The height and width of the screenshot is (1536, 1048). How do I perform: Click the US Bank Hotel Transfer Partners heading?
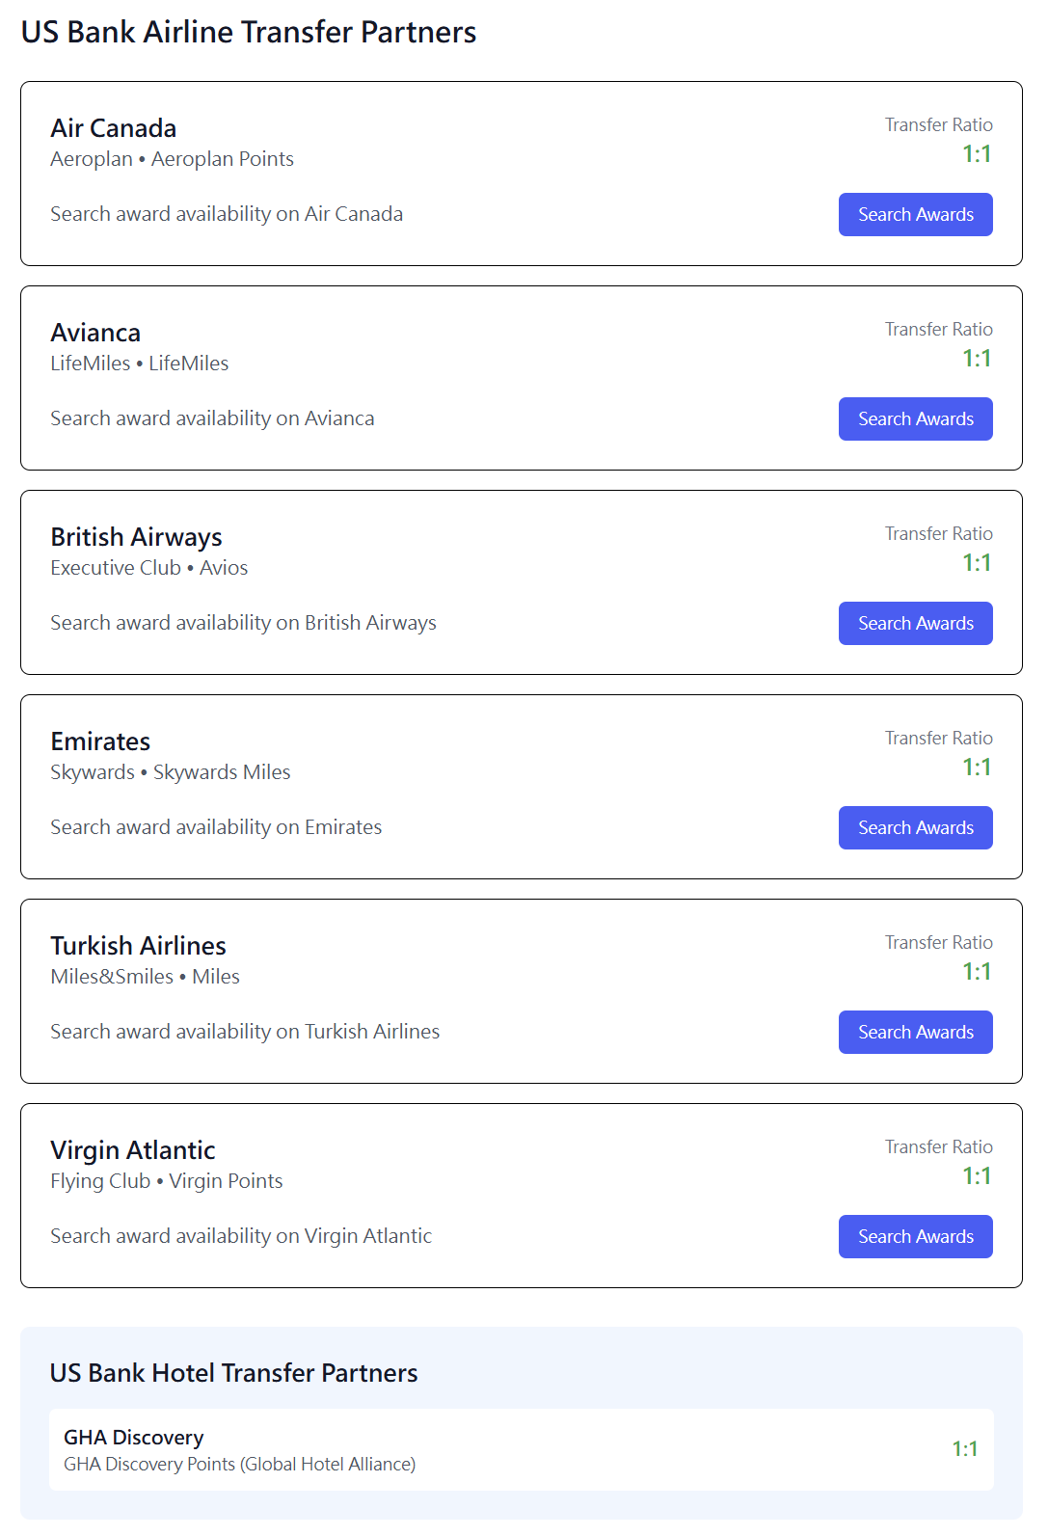click(233, 1373)
